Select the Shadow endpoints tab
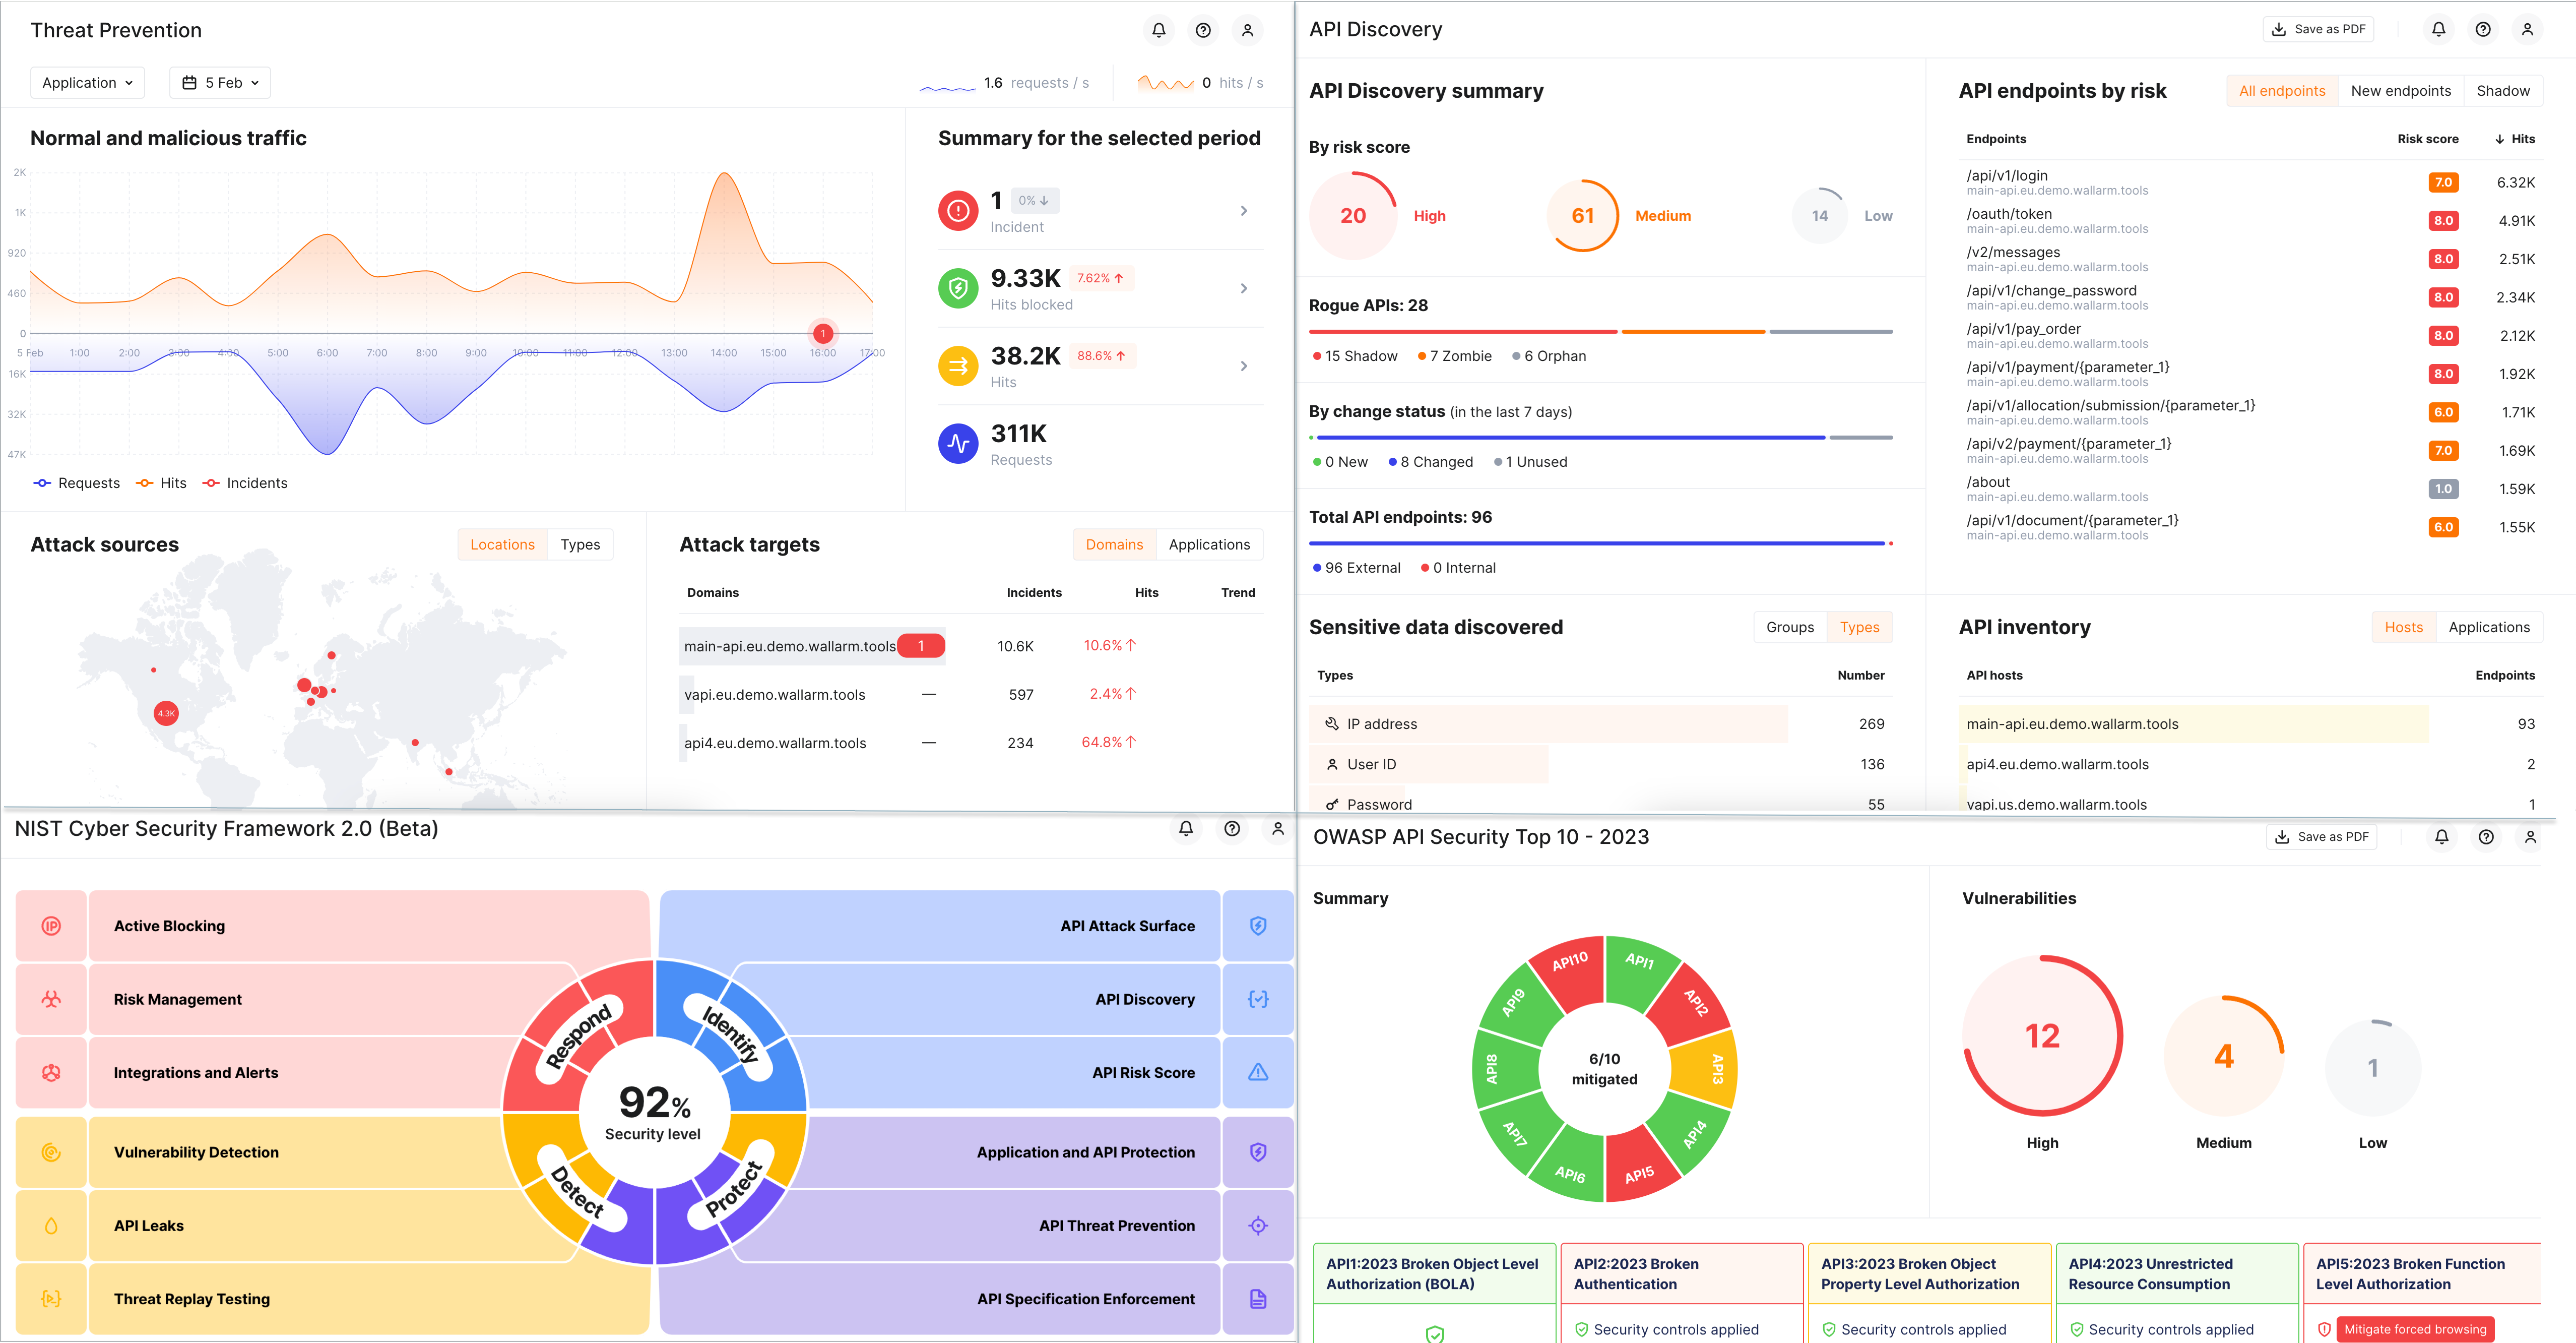This screenshot has height=1343, width=2576. (2504, 90)
